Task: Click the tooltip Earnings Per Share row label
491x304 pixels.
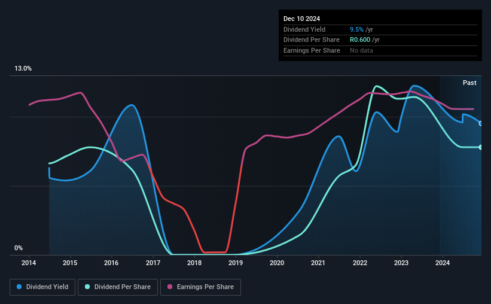Action: click(x=312, y=50)
